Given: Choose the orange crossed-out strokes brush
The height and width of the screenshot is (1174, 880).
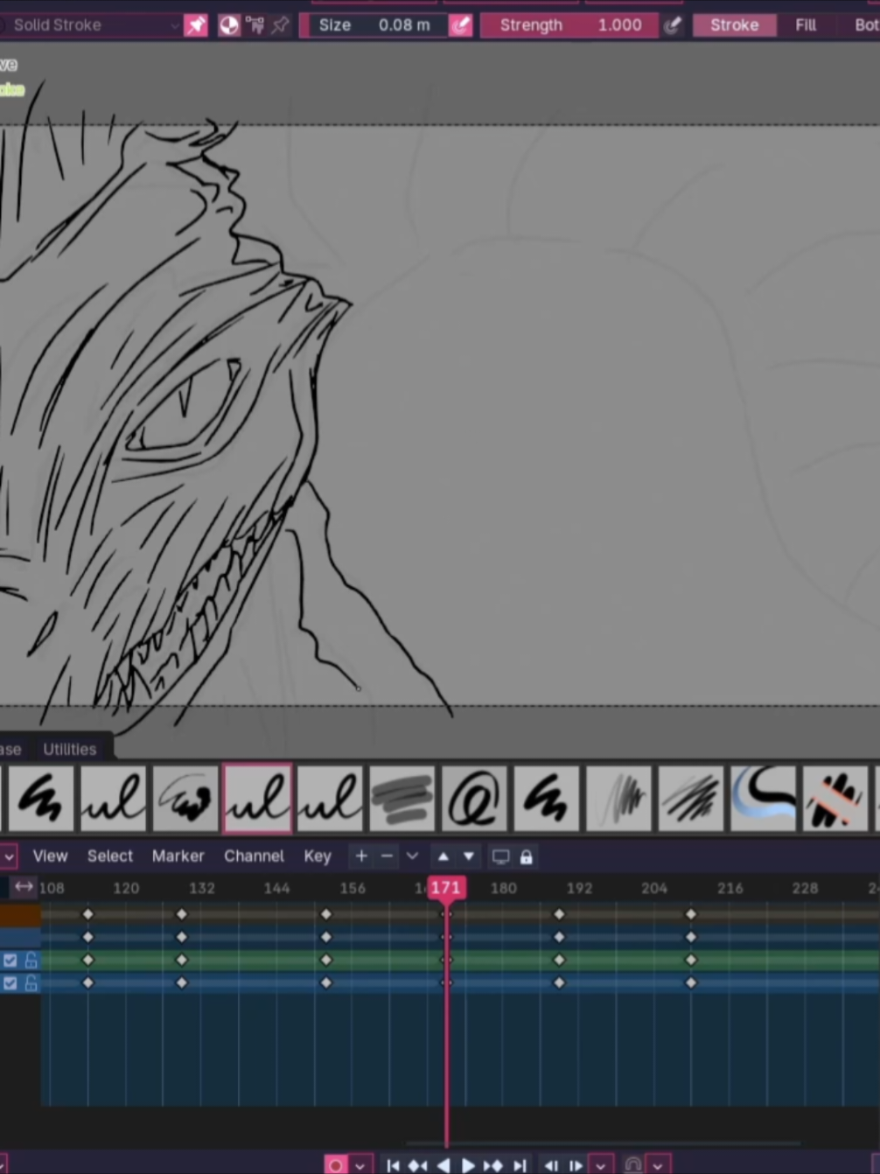Looking at the screenshot, I should point(835,799).
